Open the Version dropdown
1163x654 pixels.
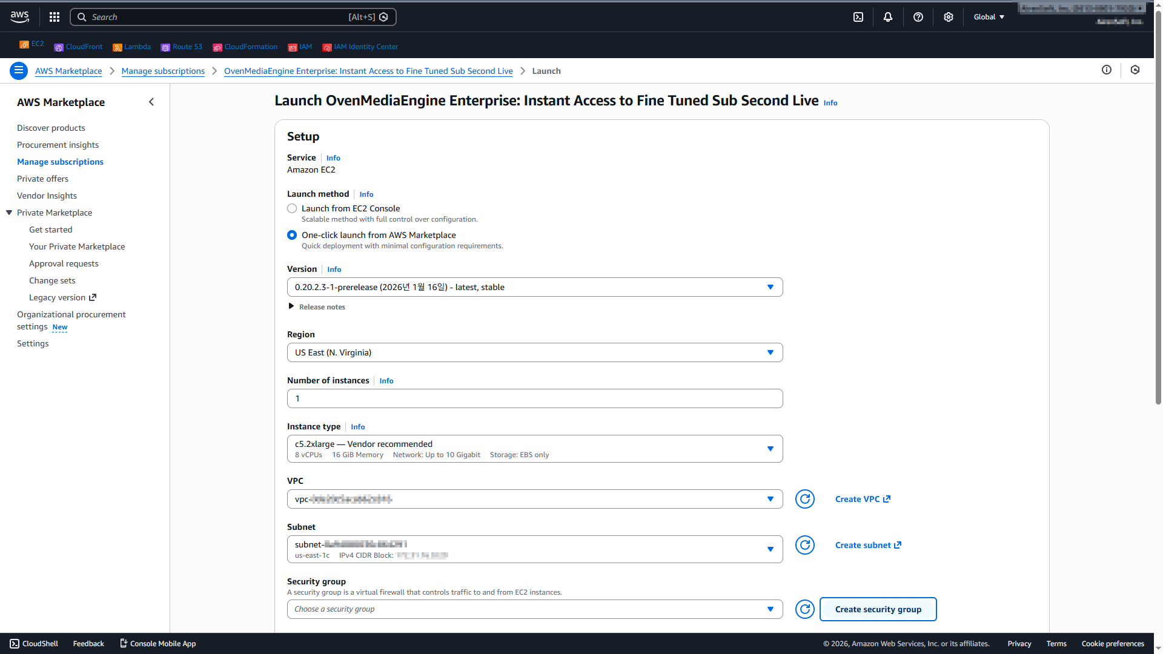point(534,287)
